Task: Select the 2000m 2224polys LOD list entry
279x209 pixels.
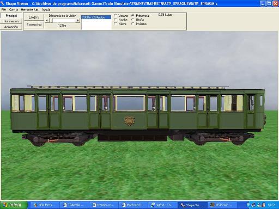Action: (x=96, y=17)
